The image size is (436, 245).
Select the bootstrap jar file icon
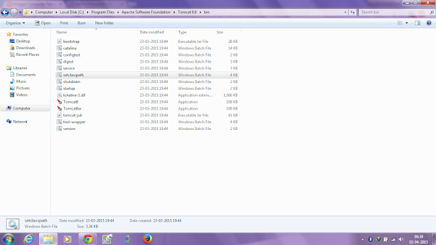tap(59, 42)
